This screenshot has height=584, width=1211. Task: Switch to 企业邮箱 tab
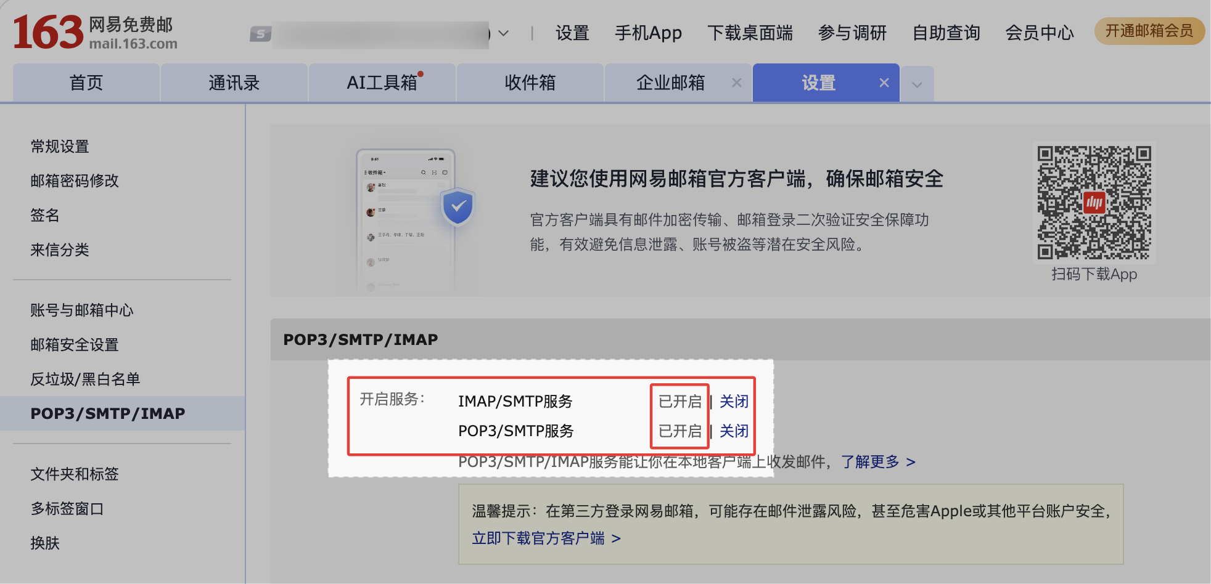(670, 83)
